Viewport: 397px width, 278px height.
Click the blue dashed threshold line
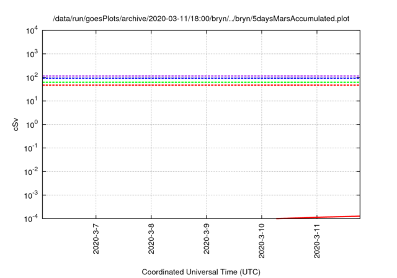click(x=201, y=78)
